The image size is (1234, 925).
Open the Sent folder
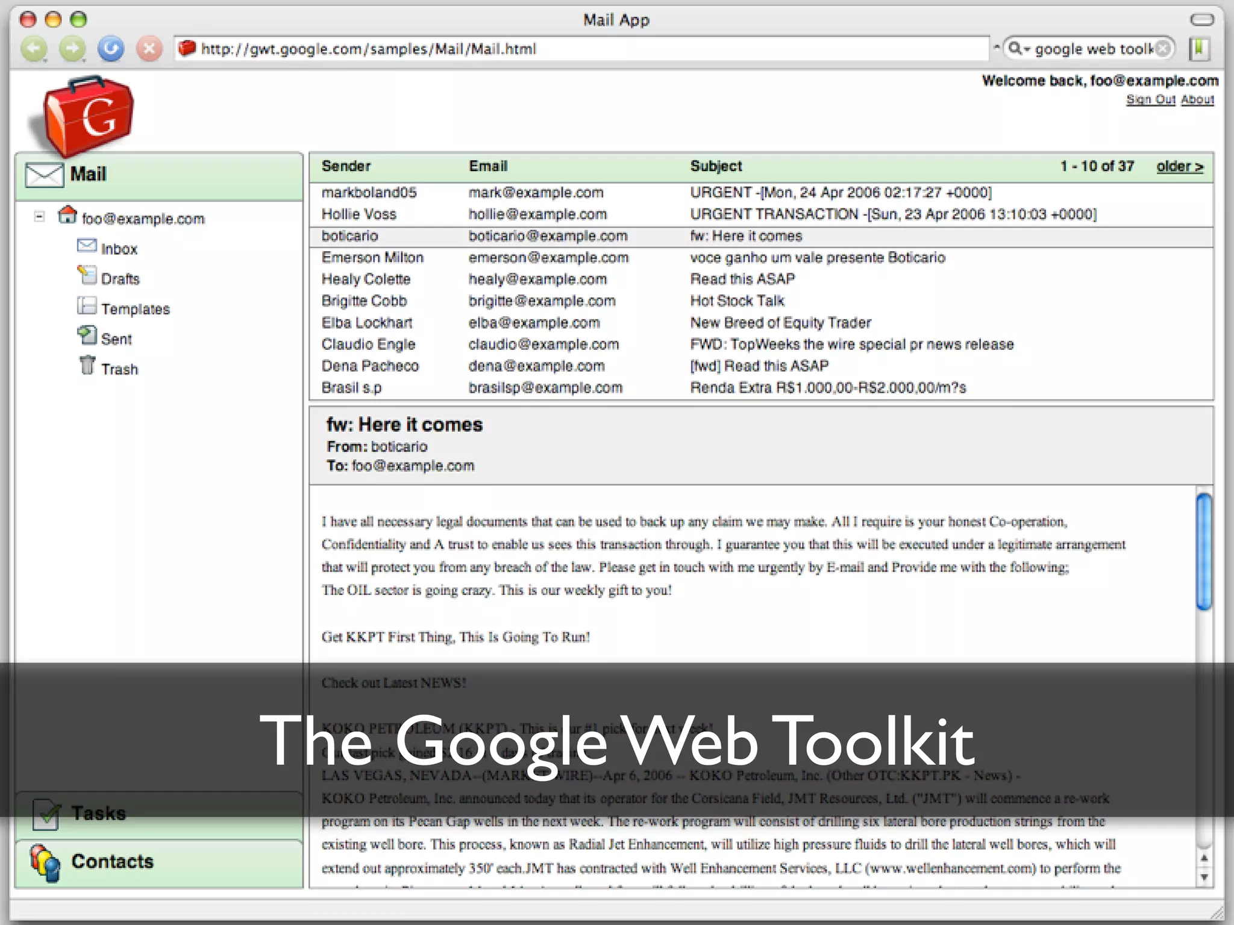(116, 339)
